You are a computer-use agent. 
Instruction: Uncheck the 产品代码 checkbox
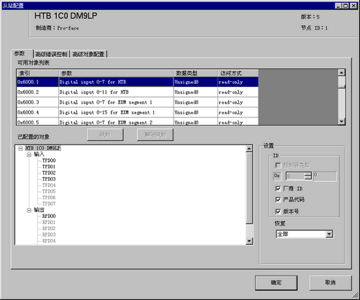pos(278,199)
